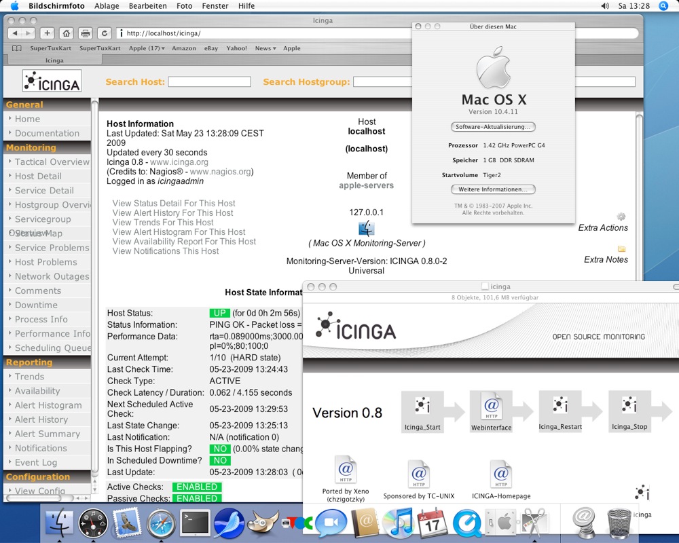This screenshot has width=679, height=543.
Task: Open Alert Summary in sidebar
Action: pyautogui.click(x=48, y=434)
